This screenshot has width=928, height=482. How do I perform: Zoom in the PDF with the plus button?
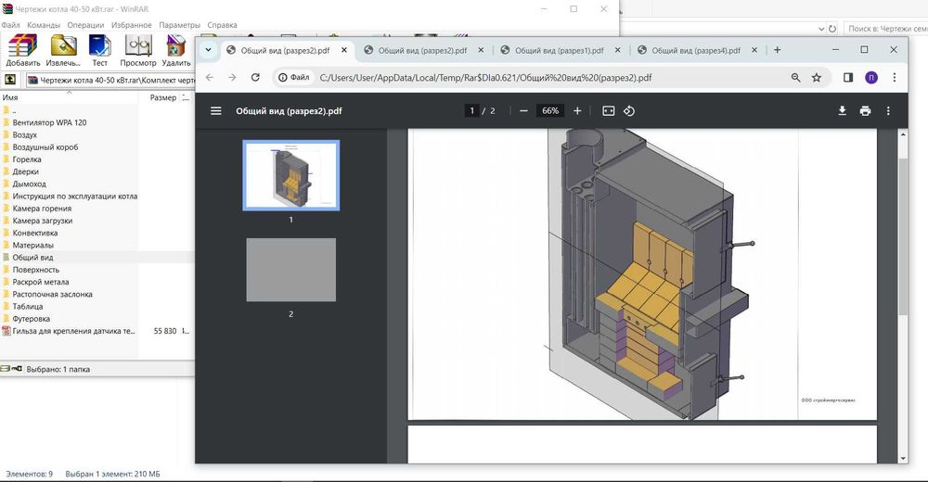577,110
